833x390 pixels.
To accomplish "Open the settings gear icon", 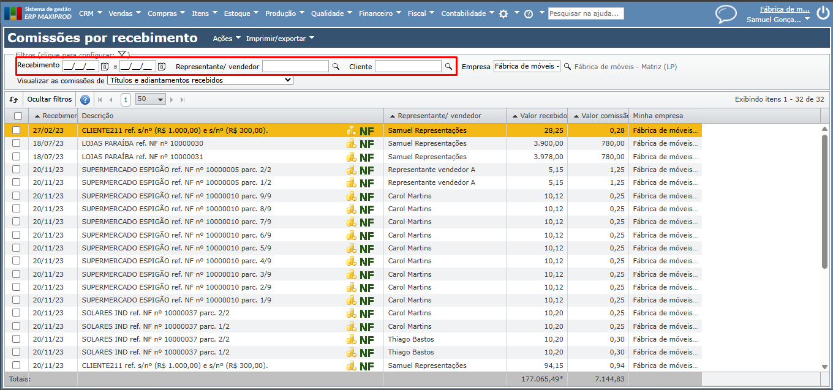I will coord(503,13).
